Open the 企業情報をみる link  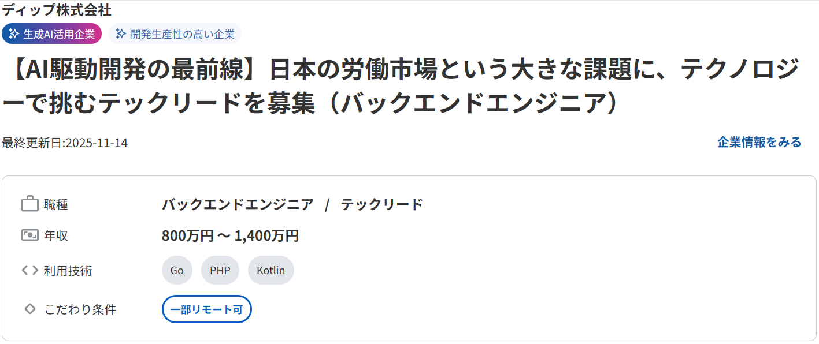[x=759, y=143]
